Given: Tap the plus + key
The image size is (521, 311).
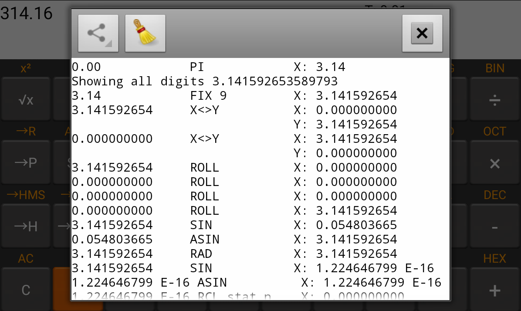Looking at the screenshot, I should pos(495,290).
